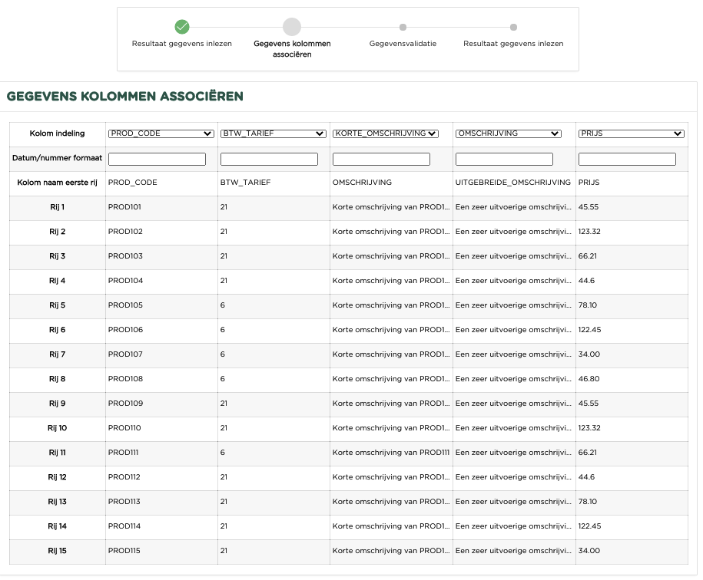This screenshot has height=580, width=703.
Task: Click the large grey current step circle
Action: point(292,27)
